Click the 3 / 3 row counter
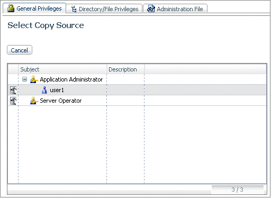 pyautogui.click(x=237, y=190)
